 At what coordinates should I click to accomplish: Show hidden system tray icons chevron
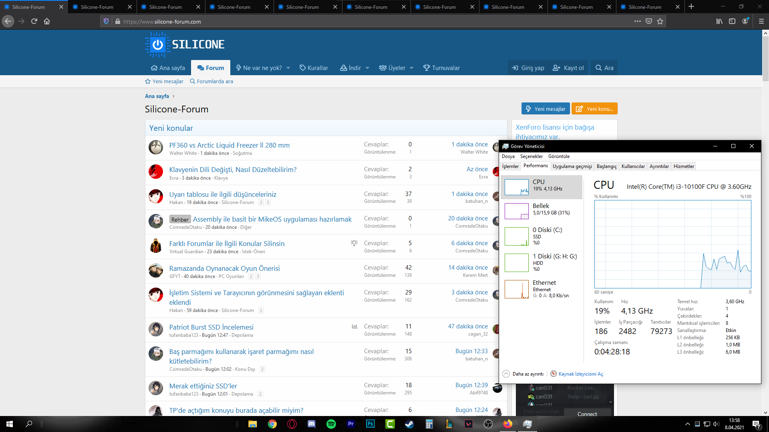(688, 424)
